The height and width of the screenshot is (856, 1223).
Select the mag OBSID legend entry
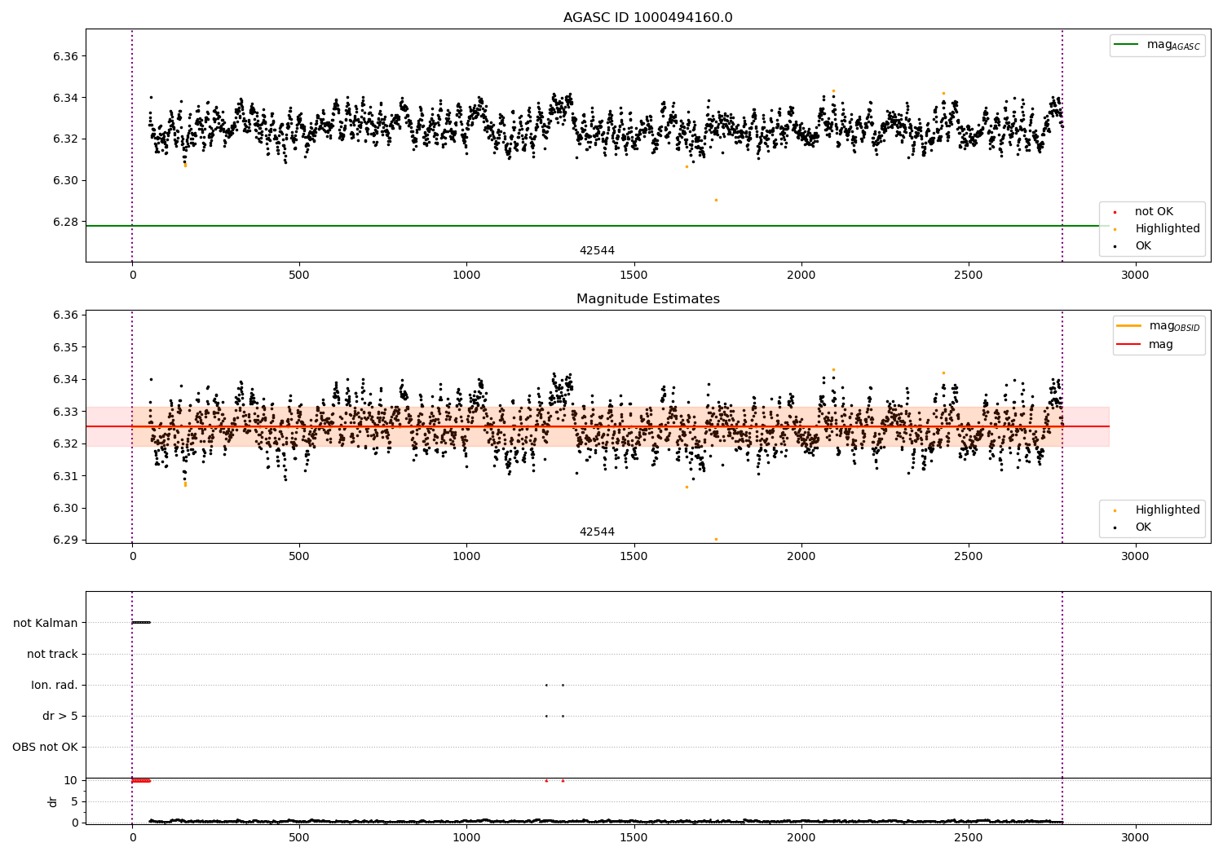pos(1159,326)
